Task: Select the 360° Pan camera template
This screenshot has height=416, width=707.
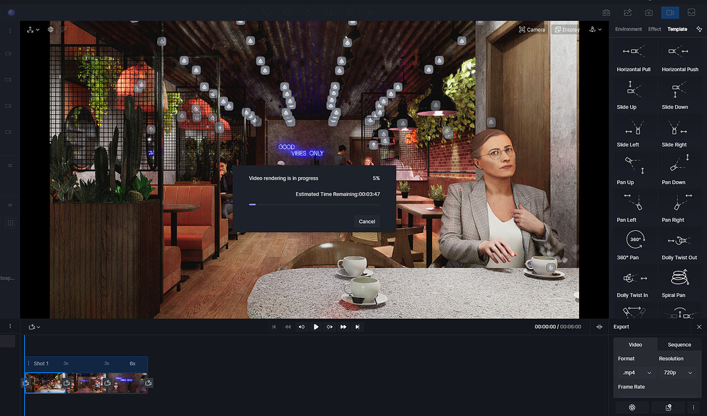Action: (633, 243)
